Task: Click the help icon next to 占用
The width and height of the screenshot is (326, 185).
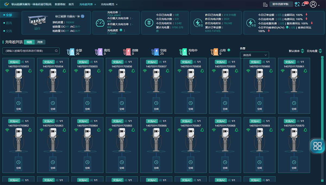Action: (229, 50)
